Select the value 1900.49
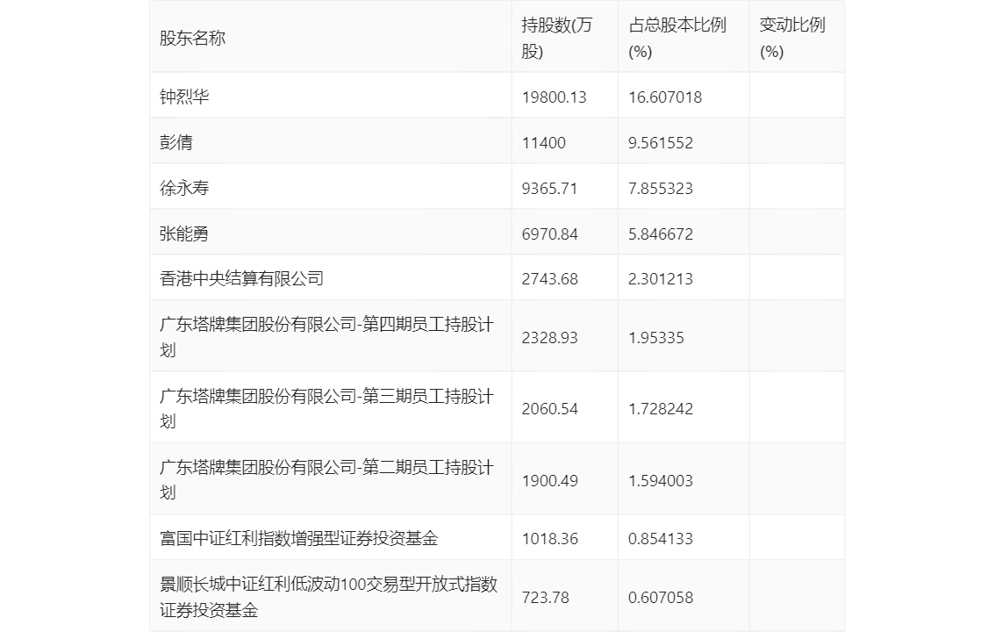This screenshot has height=632, width=995. click(x=549, y=481)
